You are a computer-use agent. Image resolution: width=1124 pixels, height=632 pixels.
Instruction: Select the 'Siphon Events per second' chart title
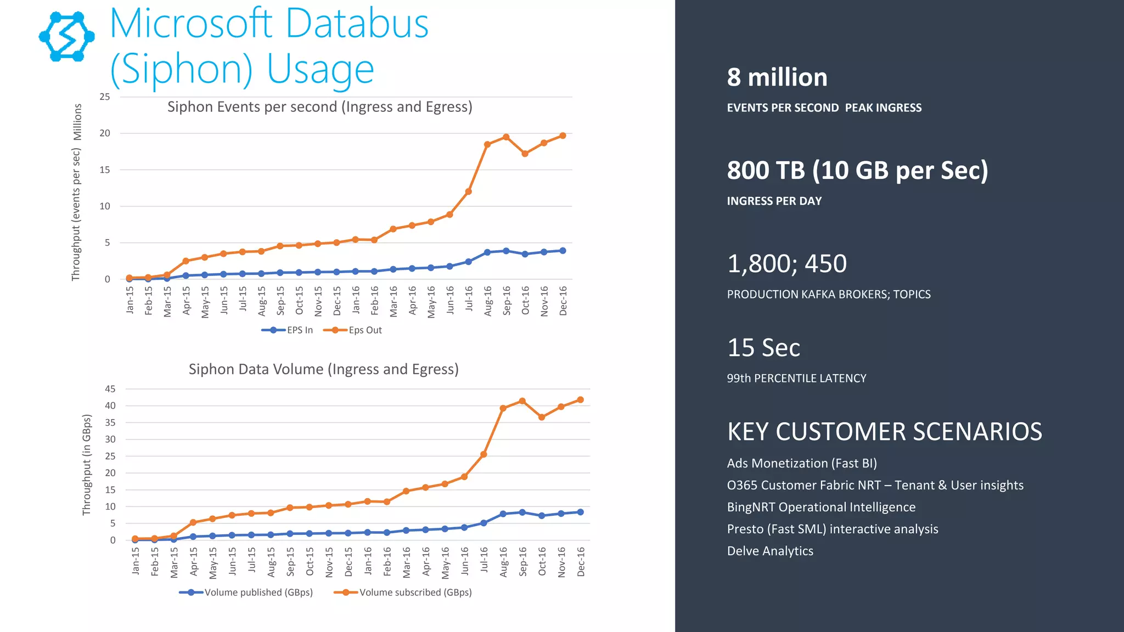[319, 106]
